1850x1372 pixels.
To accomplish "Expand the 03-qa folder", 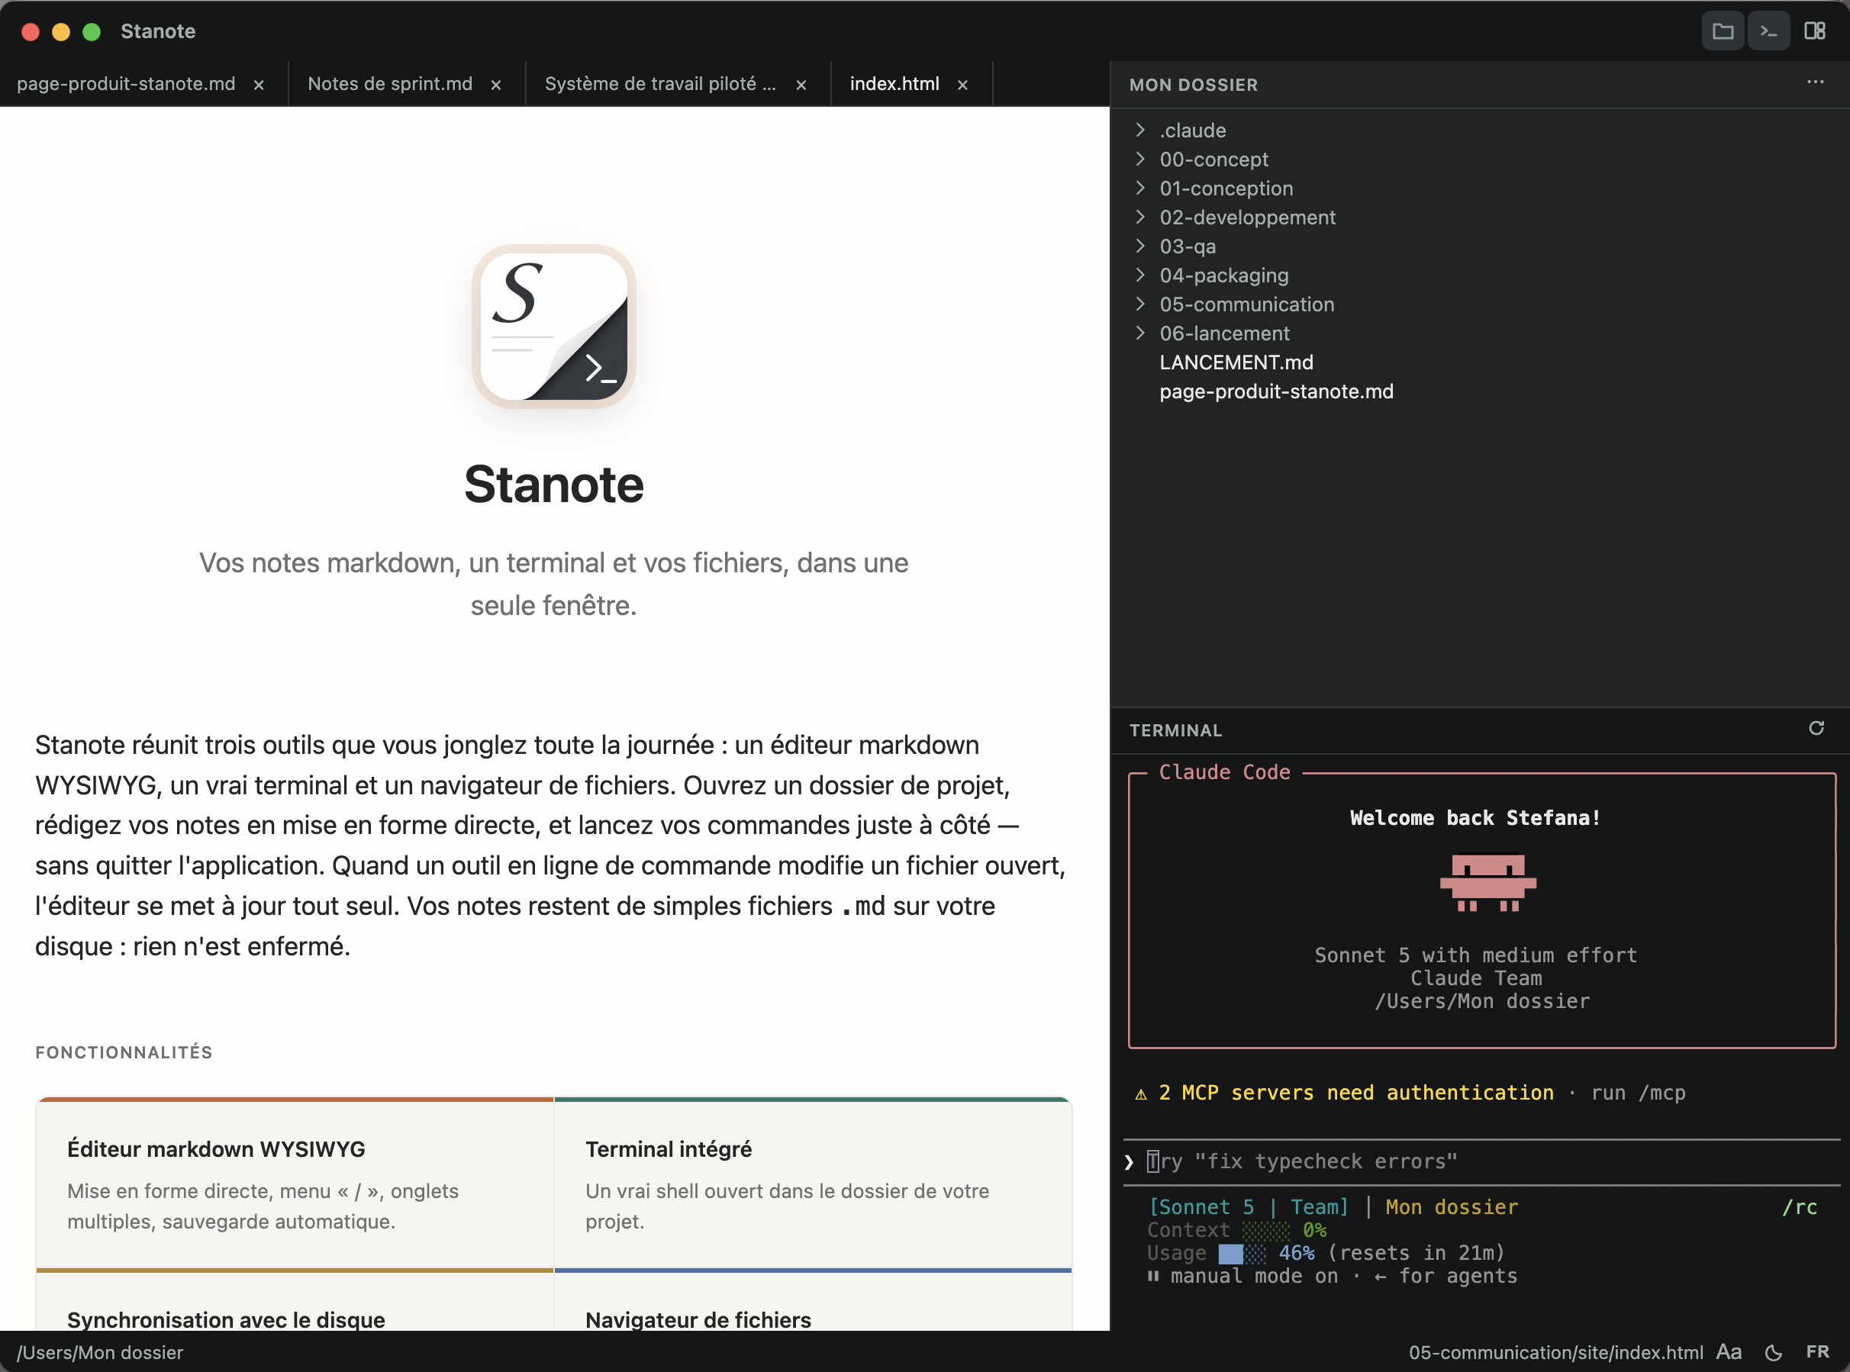I will point(1139,246).
